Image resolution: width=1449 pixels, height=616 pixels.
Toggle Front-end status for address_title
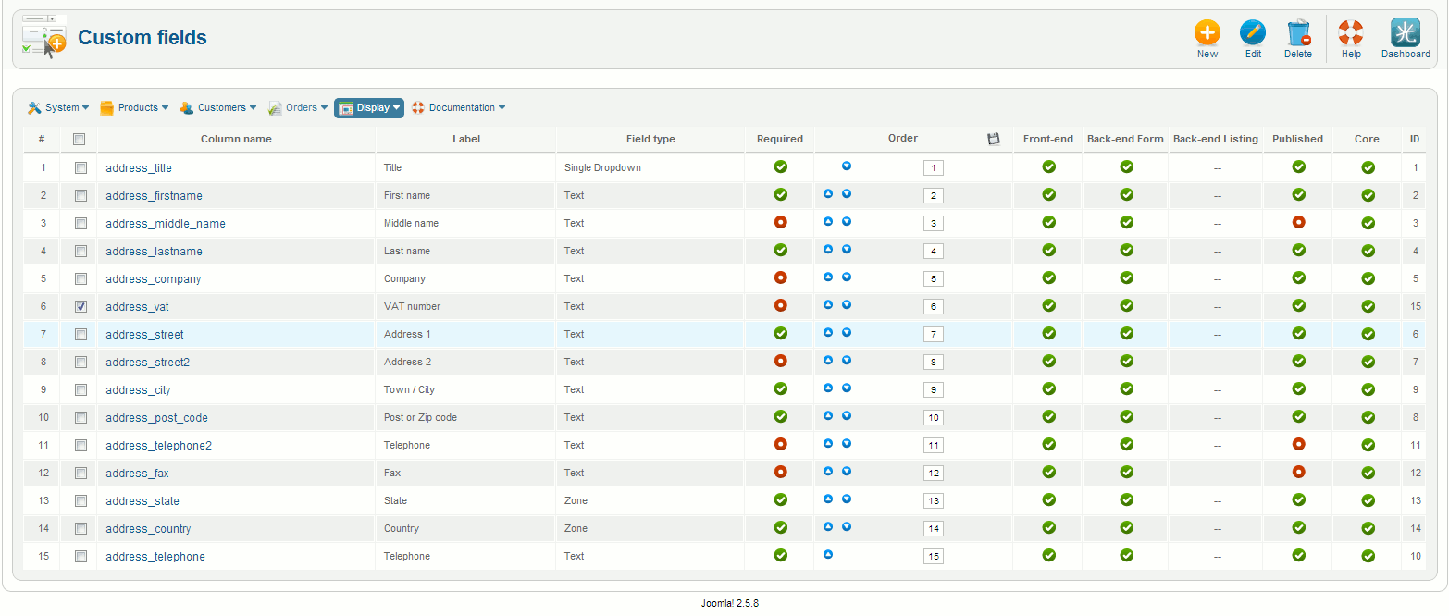coord(1048,166)
